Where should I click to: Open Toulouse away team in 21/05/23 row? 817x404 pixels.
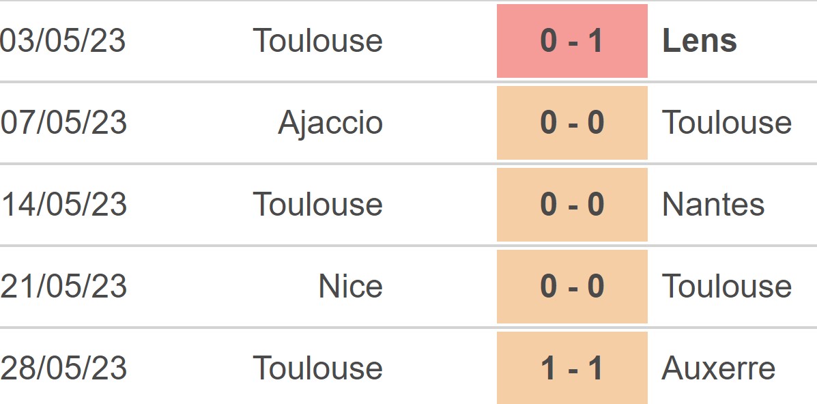click(727, 286)
